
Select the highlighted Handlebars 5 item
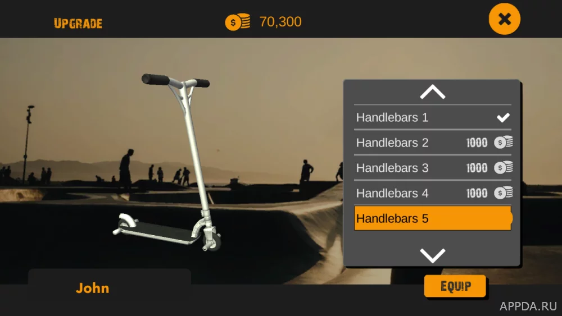pyautogui.click(x=433, y=218)
